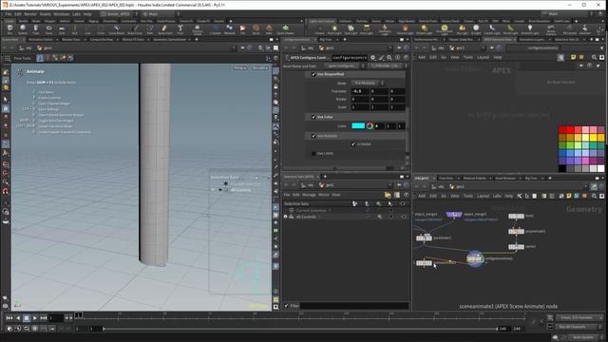Select the Box shelf tool
The image size is (608, 342).
point(9,29)
